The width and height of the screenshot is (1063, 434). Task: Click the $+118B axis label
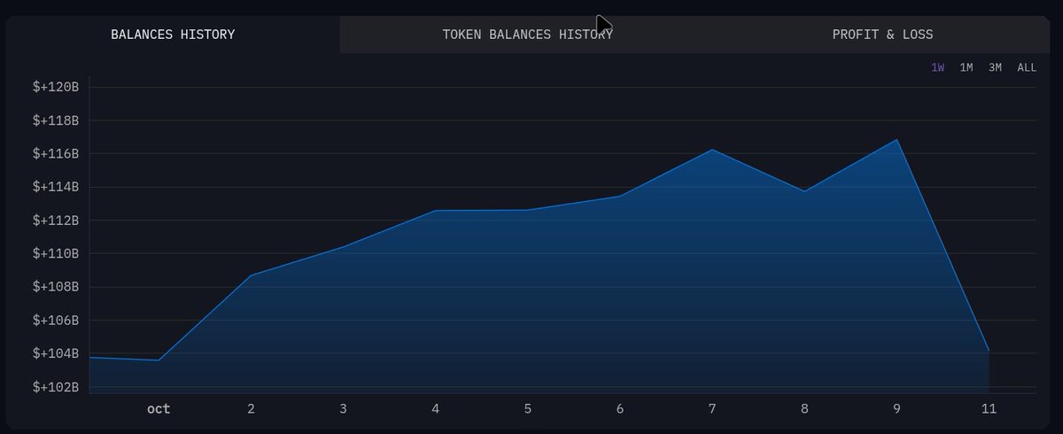pos(56,120)
